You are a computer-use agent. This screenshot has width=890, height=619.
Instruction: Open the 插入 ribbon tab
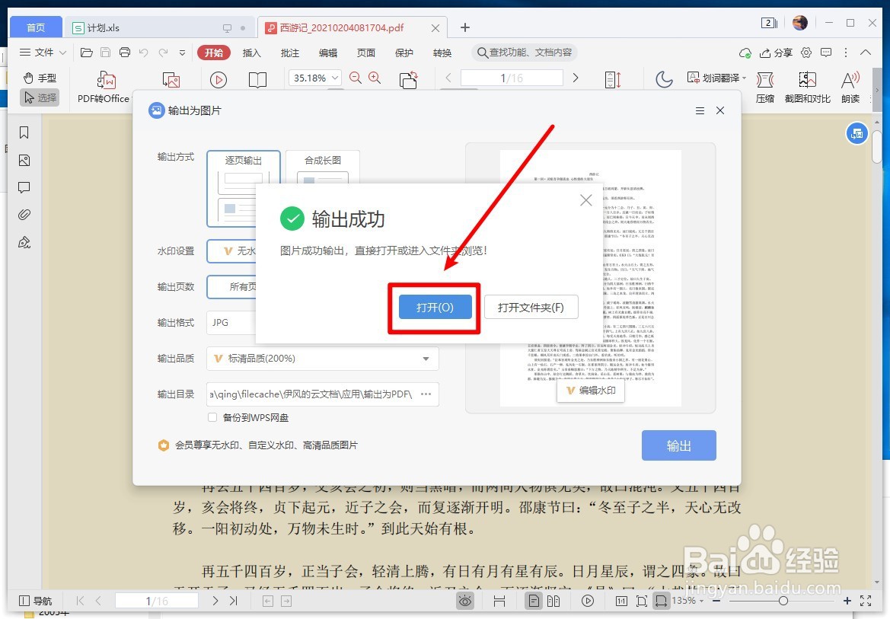click(251, 53)
